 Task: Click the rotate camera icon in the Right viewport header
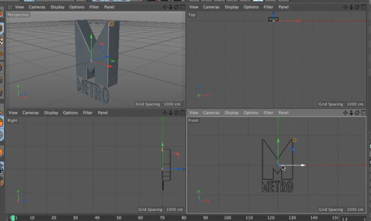[176, 113]
